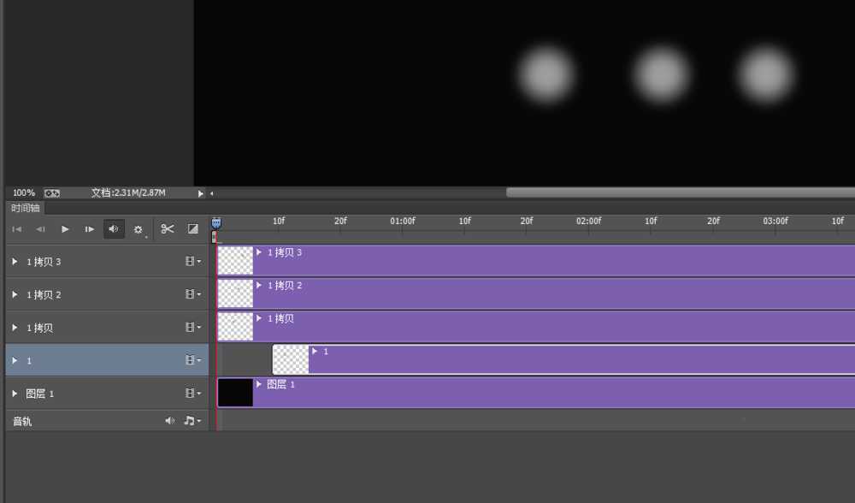The height and width of the screenshot is (503, 855).
Task: Expand the 1 拷贝 3 track properties
Action: point(15,262)
